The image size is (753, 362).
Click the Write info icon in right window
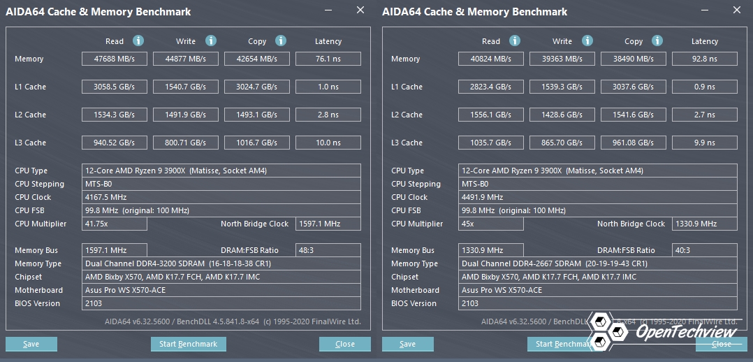click(587, 41)
